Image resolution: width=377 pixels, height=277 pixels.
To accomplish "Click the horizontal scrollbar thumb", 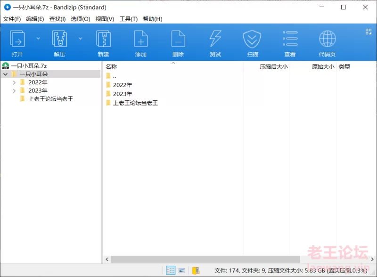I will point(205,259).
